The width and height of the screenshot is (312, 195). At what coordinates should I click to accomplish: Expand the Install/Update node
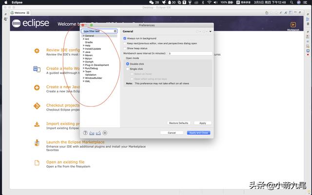click(x=83, y=49)
